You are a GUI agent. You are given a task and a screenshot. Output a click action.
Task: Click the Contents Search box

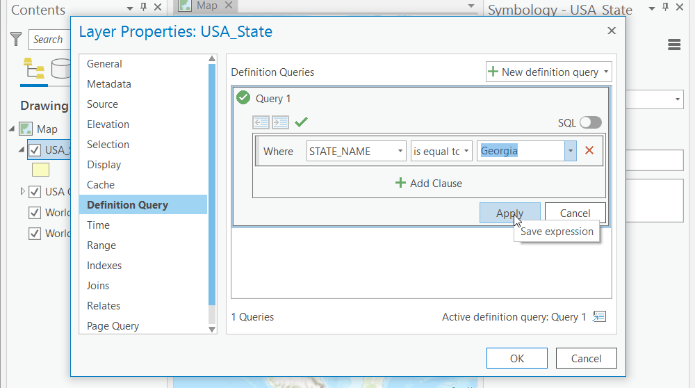tap(49, 40)
